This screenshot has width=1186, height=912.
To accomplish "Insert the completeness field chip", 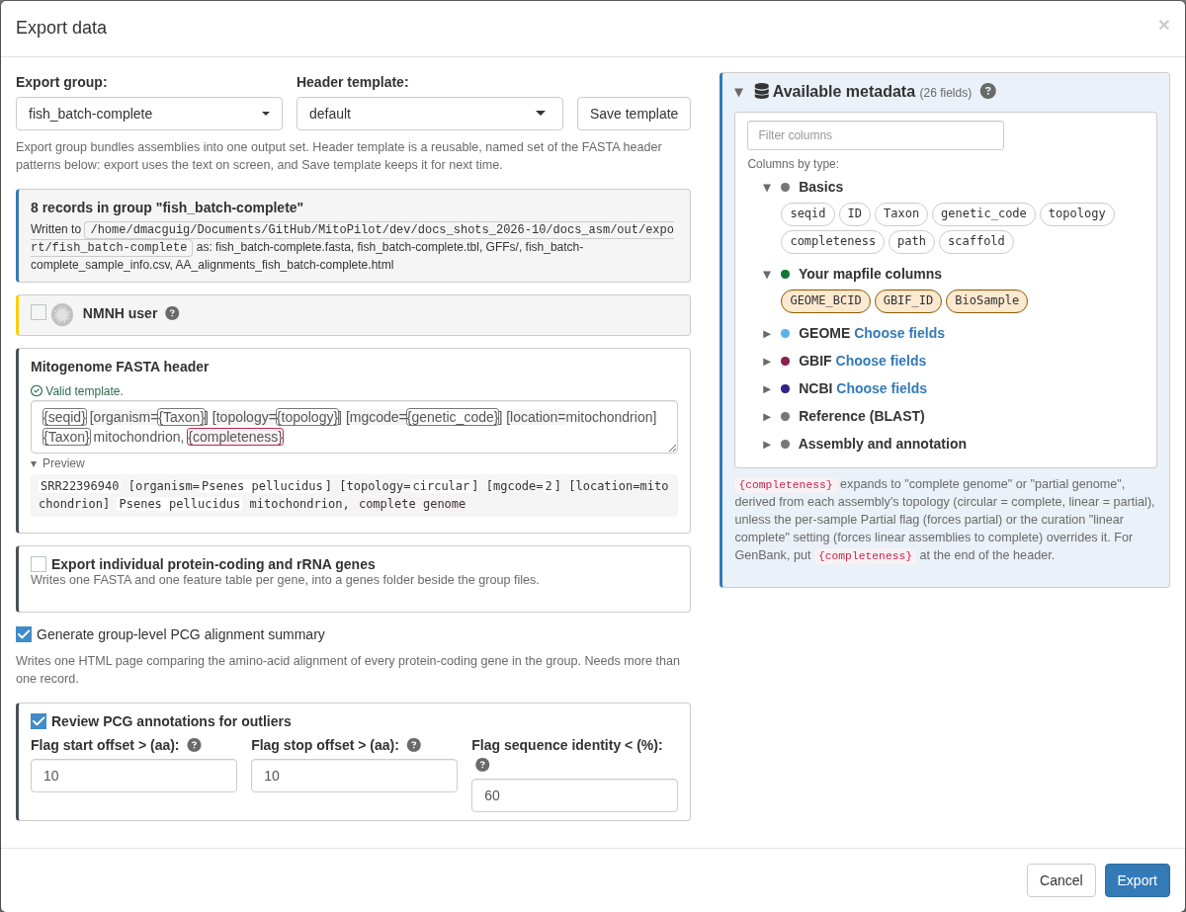I will pyautogui.click(x=832, y=242).
